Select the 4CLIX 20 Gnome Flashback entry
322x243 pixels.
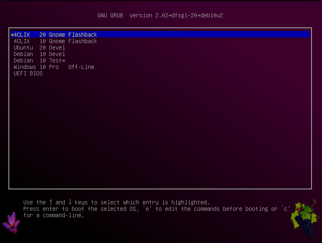click(x=160, y=35)
